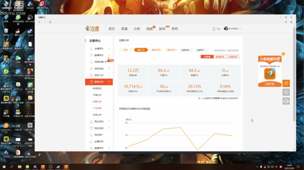
Task: Open 视频轮播 in the sidebar
Action: point(99,62)
